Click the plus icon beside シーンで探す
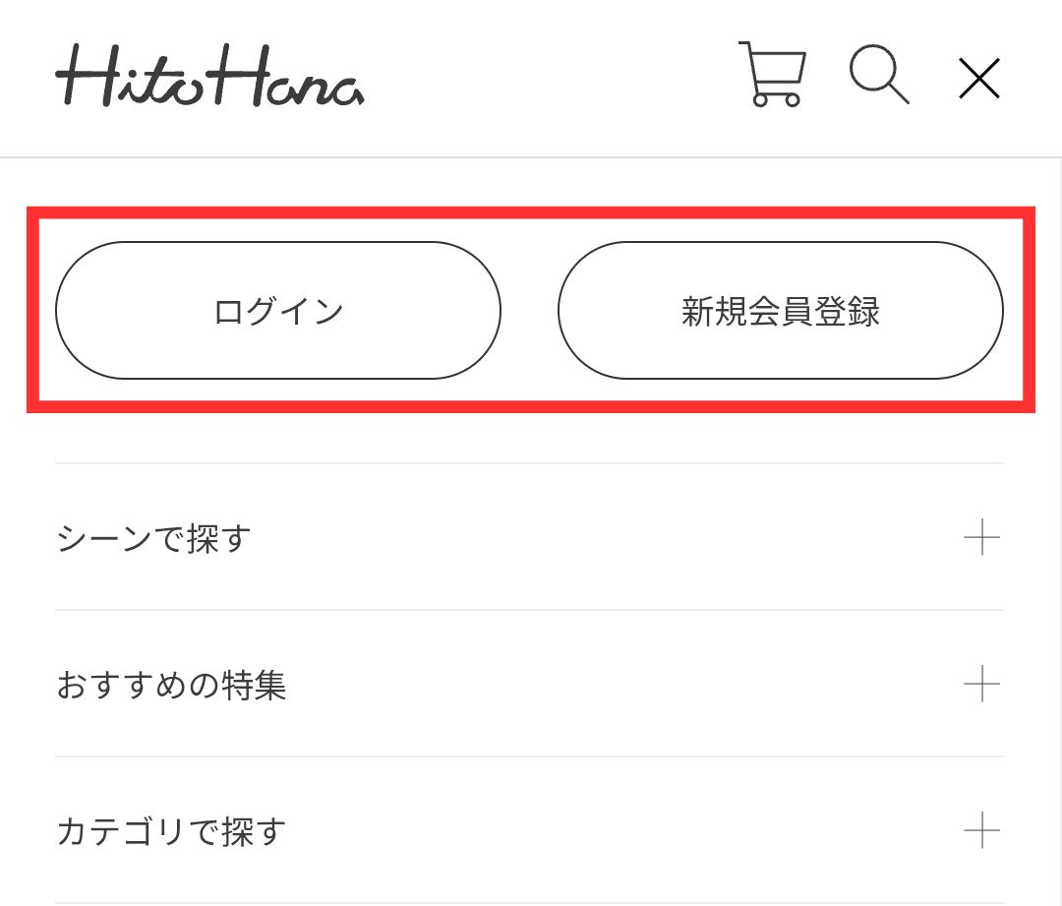The height and width of the screenshot is (906, 1062). [983, 537]
